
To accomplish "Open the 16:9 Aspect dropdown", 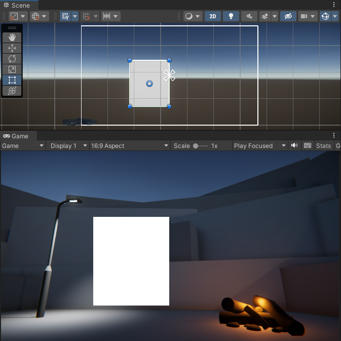I will pos(130,146).
